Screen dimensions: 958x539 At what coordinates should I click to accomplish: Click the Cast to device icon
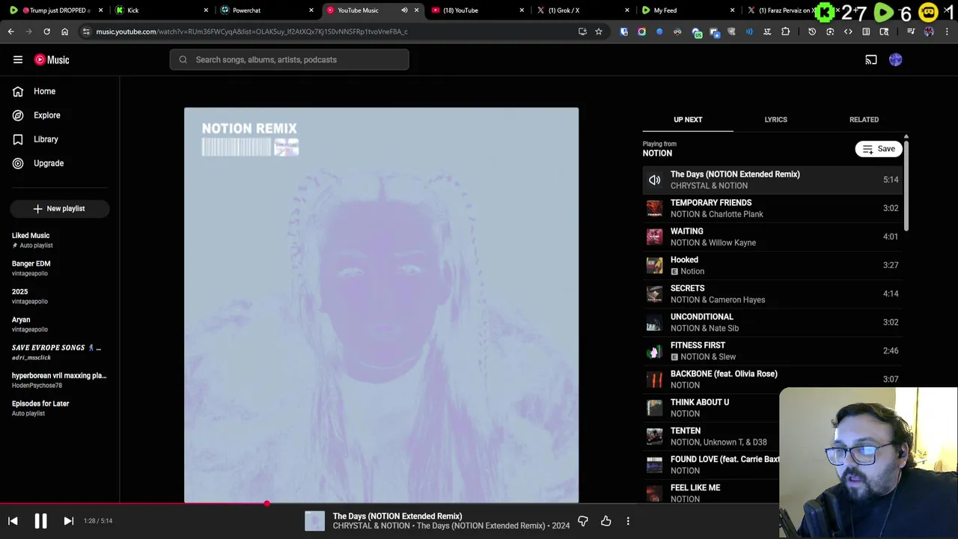tap(871, 60)
